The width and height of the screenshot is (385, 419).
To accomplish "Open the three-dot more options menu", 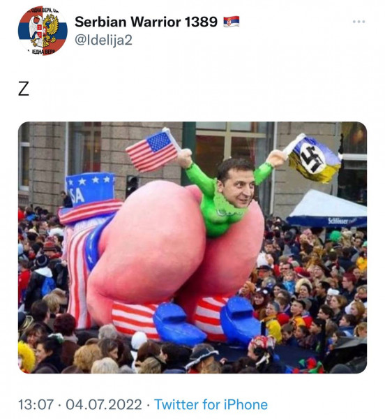I will [x=358, y=22].
